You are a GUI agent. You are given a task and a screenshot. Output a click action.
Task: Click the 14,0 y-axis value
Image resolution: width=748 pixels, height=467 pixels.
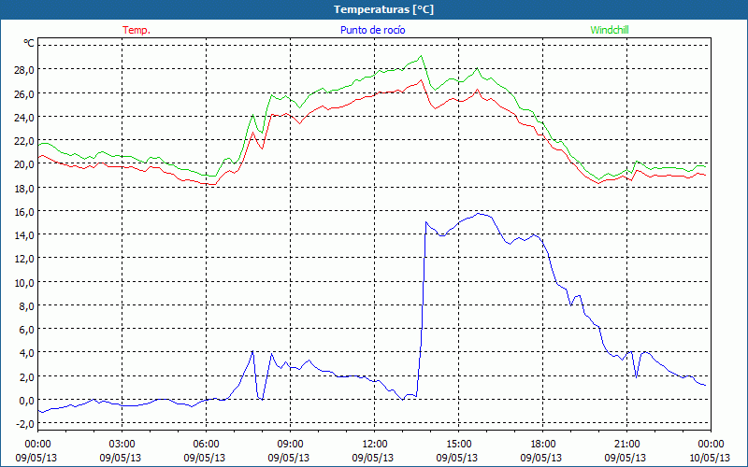(24, 235)
